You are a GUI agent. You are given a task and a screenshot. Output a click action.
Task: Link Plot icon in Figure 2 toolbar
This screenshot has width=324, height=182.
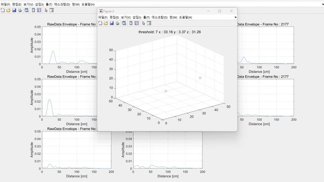pyautogui.click(x=124, y=23)
